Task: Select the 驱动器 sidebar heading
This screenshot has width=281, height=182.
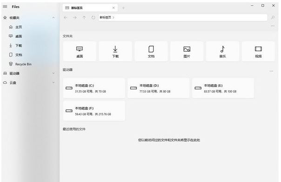Action: tap(14, 74)
